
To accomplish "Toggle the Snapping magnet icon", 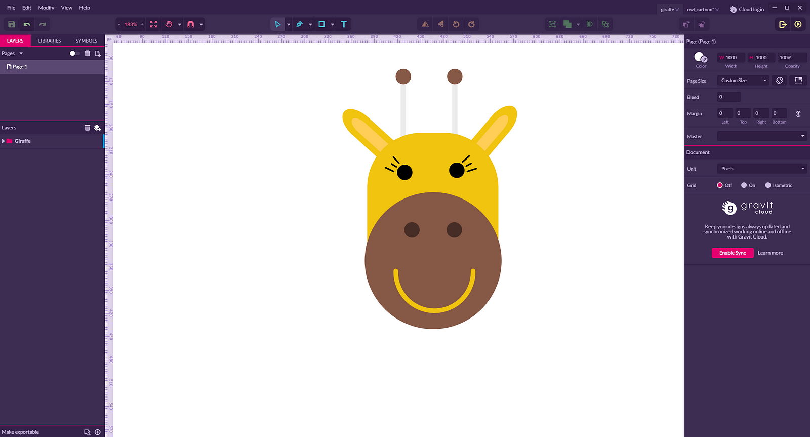I will coord(191,24).
